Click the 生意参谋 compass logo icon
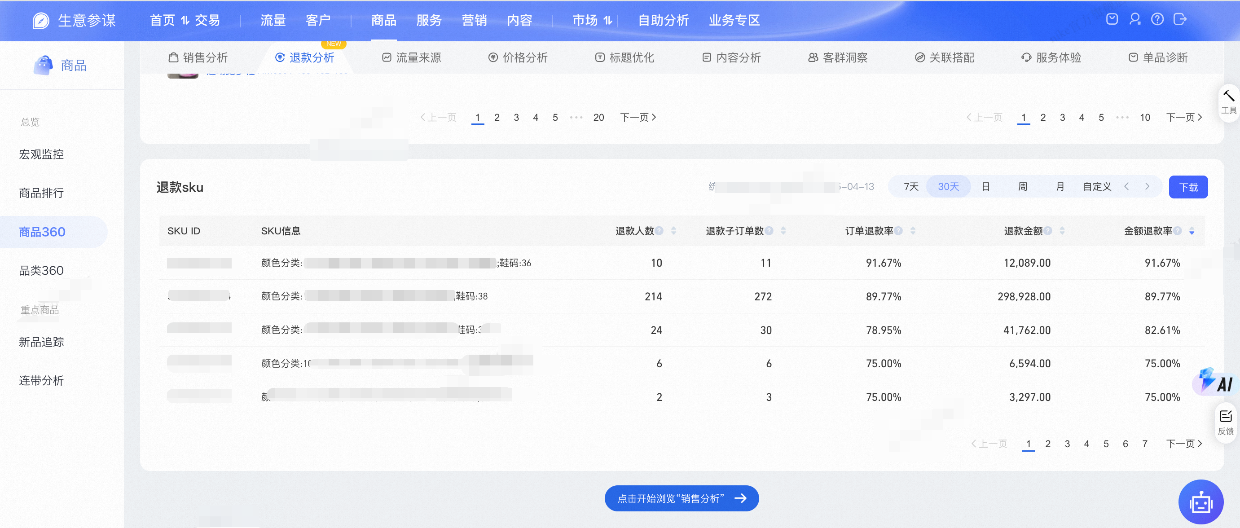 (40, 20)
